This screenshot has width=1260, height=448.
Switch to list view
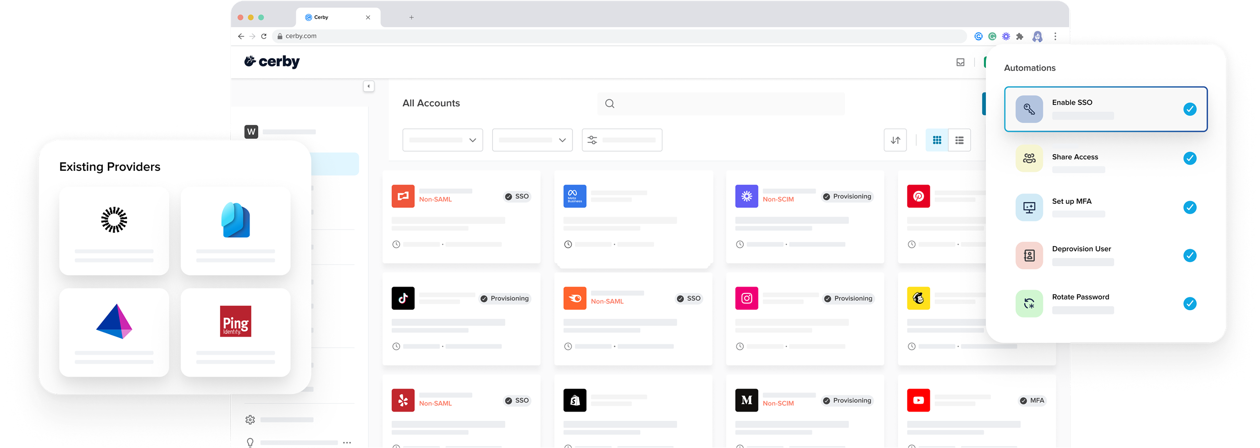pos(959,140)
